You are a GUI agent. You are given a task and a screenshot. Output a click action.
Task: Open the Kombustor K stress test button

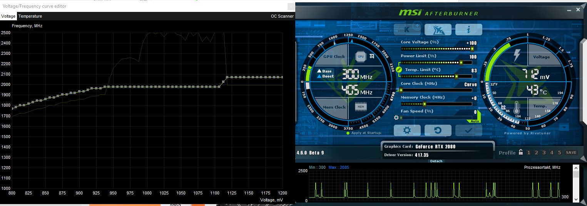(407, 29)
